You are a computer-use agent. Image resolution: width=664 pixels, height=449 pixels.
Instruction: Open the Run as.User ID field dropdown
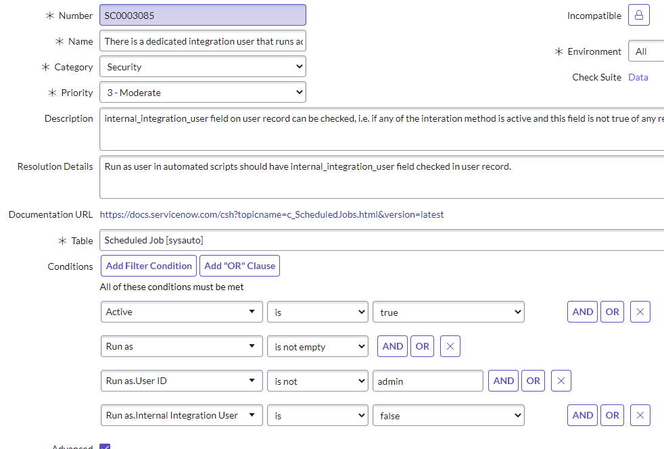182,381
